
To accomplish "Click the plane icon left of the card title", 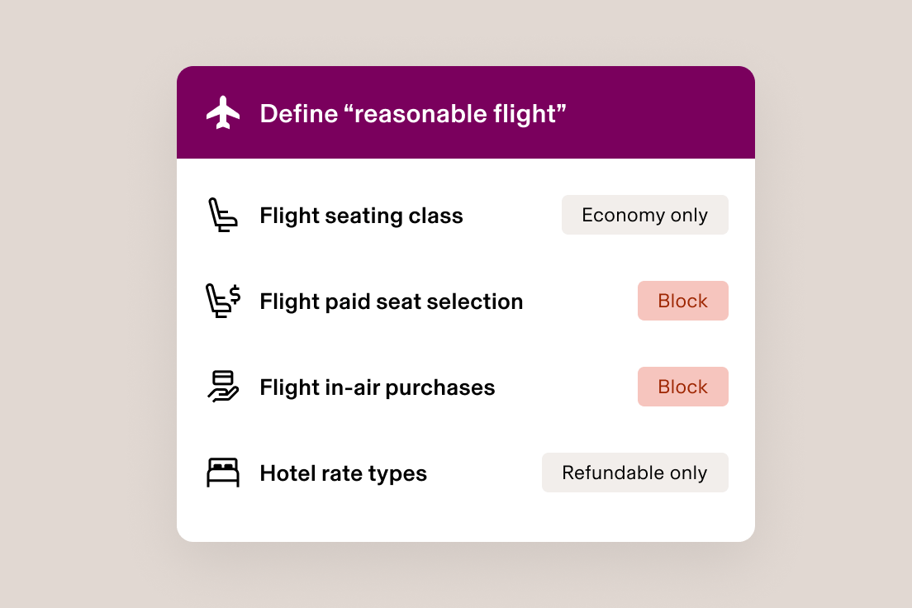I will (222, 111).
